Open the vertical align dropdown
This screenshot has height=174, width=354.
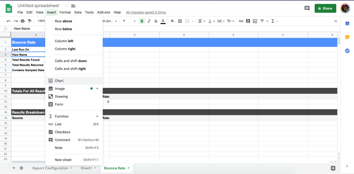pyautogui.click(x=212, y=21)
